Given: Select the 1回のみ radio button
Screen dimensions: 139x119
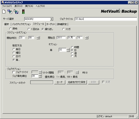Looking at the screenshot, I should 29,29.
